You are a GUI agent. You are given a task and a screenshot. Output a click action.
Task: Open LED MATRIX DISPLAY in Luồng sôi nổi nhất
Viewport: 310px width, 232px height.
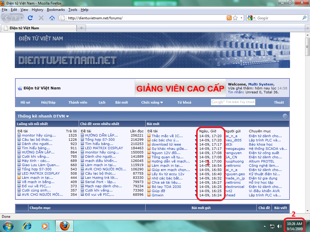41,173
